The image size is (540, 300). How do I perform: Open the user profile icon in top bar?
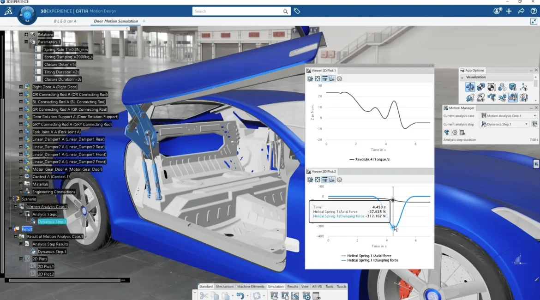497,11
